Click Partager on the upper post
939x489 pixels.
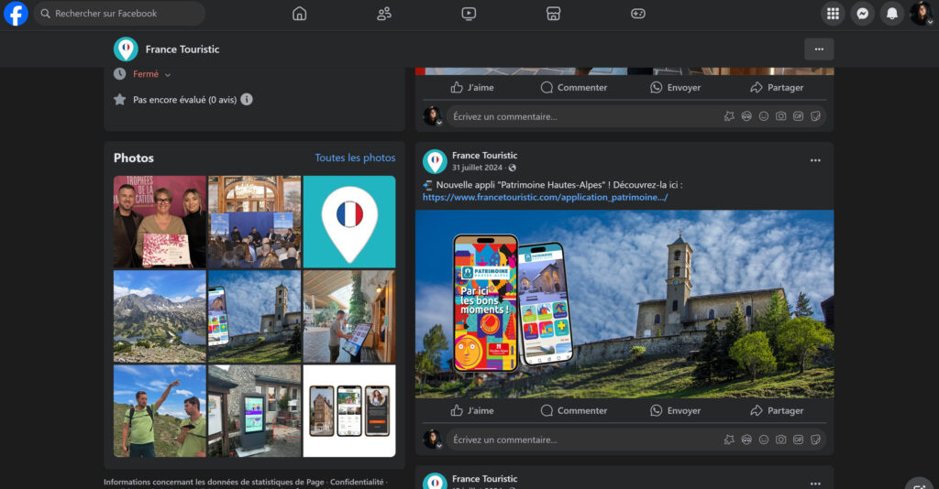click(777, 87)
